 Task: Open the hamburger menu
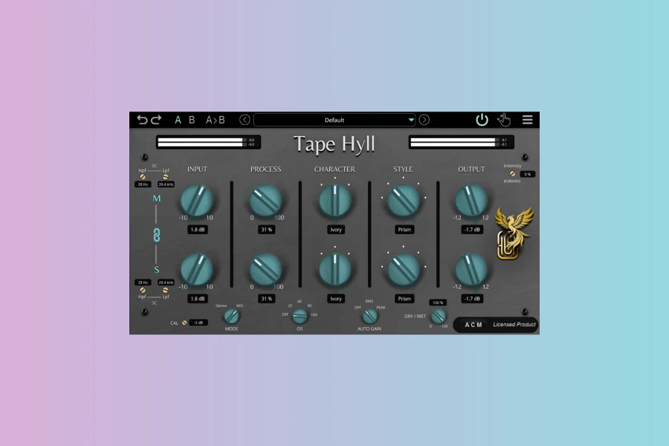pyautogui.click(x=527, y=120)
